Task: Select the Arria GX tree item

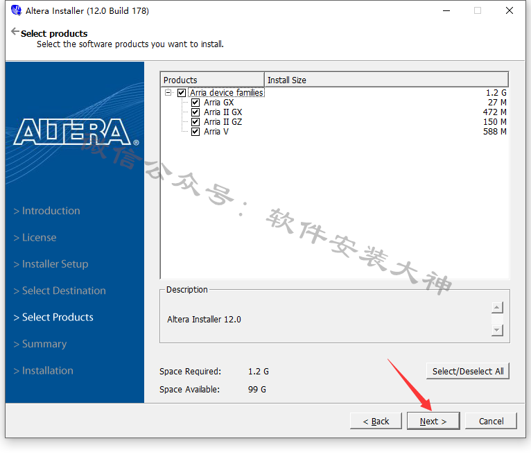Action: 219,103
